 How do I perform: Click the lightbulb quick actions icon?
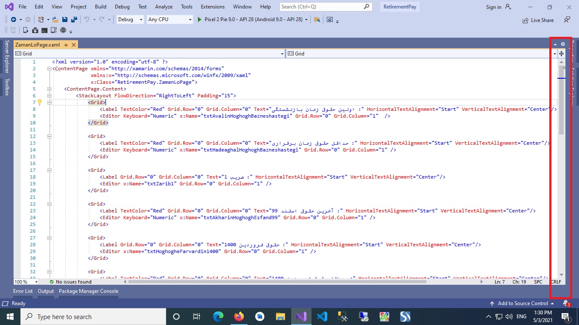point(39,102)
